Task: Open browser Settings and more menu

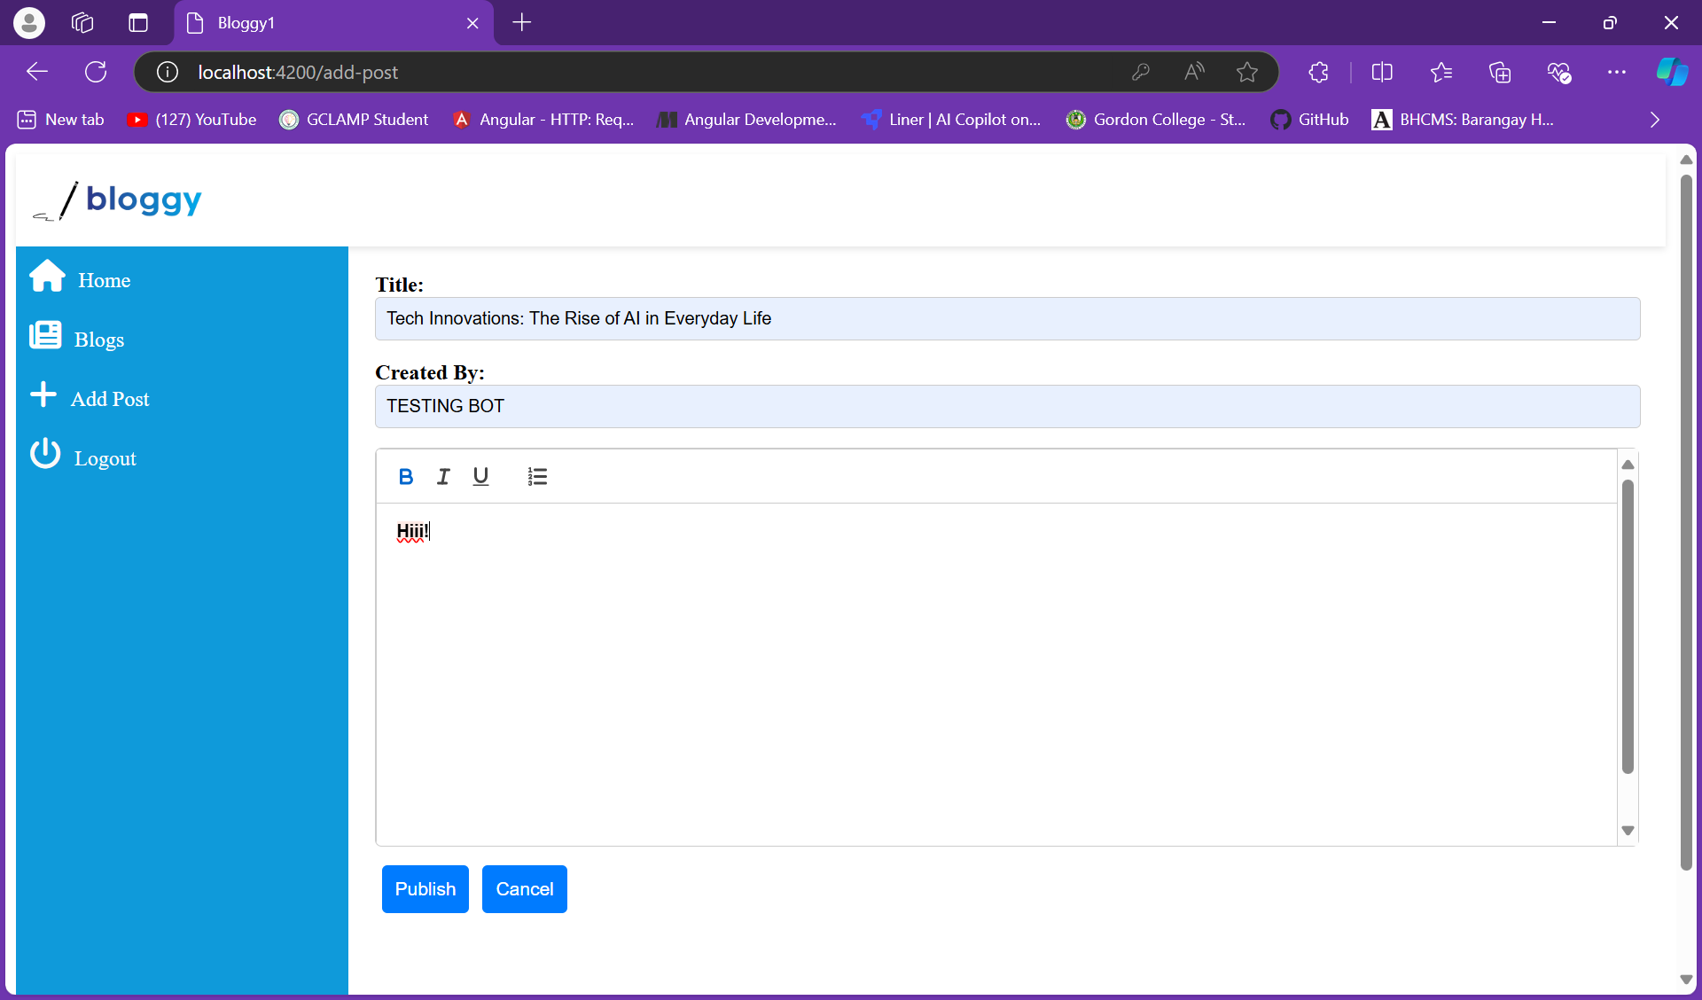Action: (1617, 72)
